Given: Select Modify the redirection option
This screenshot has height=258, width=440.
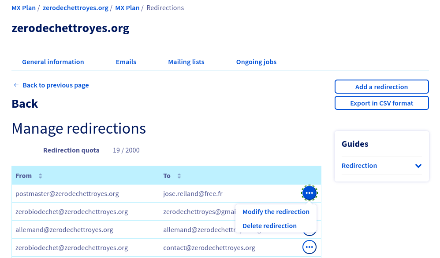Looking at the screenshot, I should click(276, 212).
